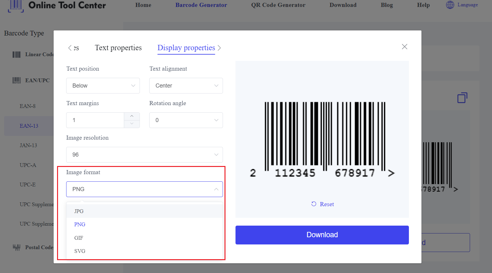Switch to the Text properties tab

tap(118, 48)
